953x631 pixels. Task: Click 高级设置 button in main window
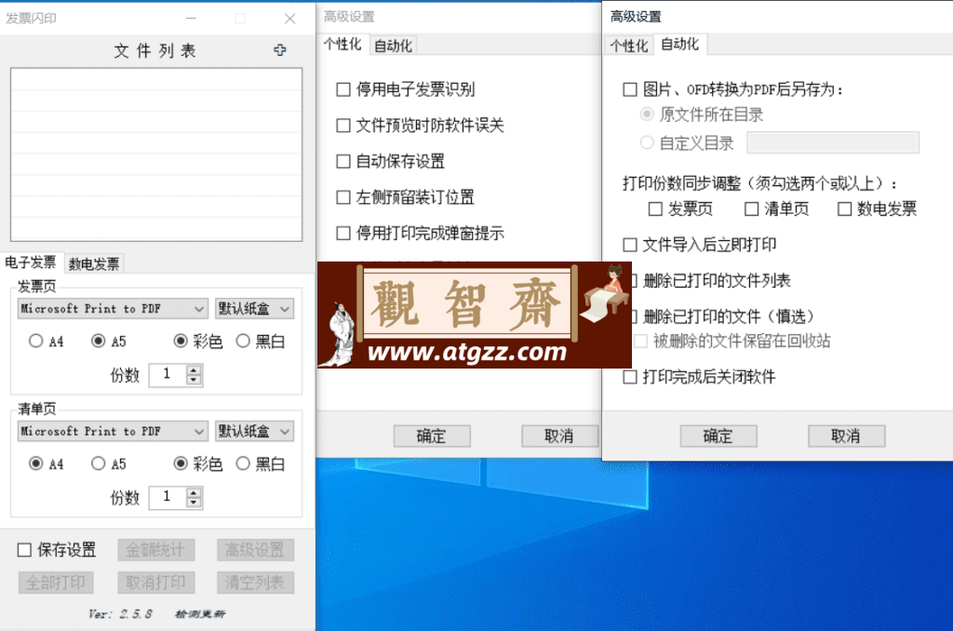pyautogui.click(x=255, y=550)
